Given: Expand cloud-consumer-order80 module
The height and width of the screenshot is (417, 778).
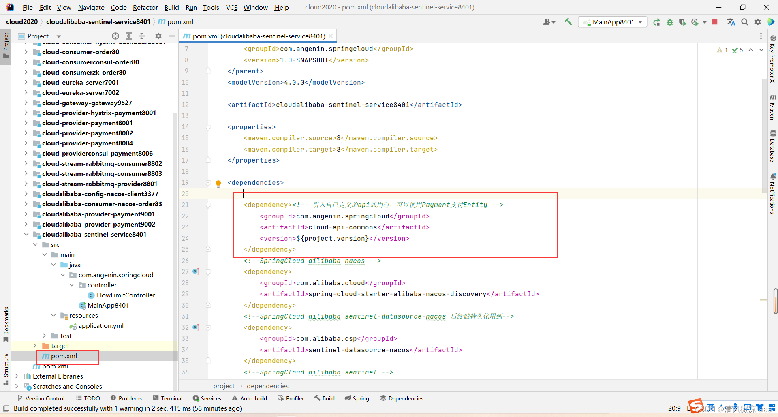Looking at the screenshot, I should tap(26, 52).
